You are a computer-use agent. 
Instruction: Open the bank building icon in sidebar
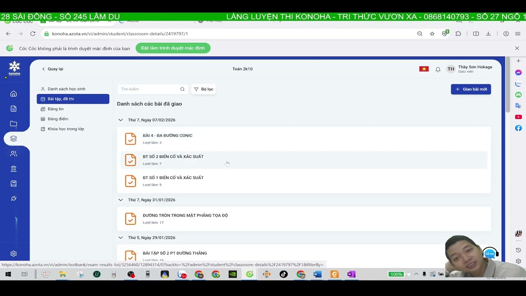(14, 169)
